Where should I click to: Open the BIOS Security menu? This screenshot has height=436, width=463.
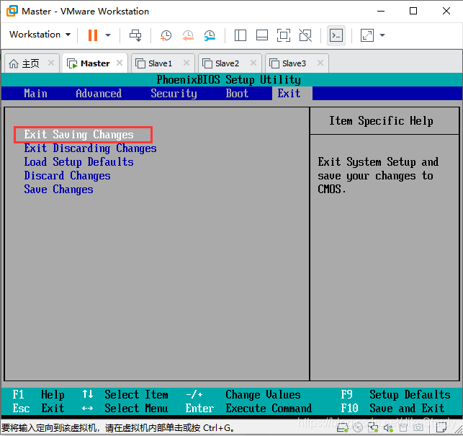coord(174,94)
